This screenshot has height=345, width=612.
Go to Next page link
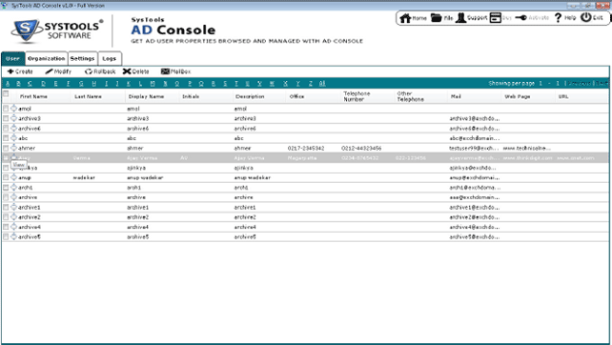click(x=602, y=83)
